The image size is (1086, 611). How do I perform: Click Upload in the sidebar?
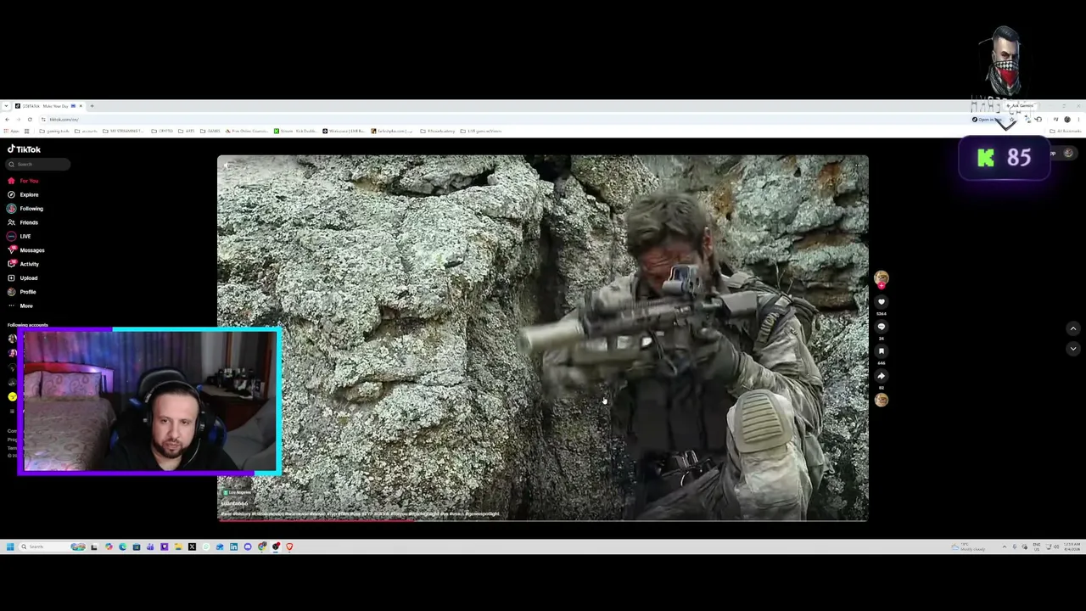(x=23, y=277)
